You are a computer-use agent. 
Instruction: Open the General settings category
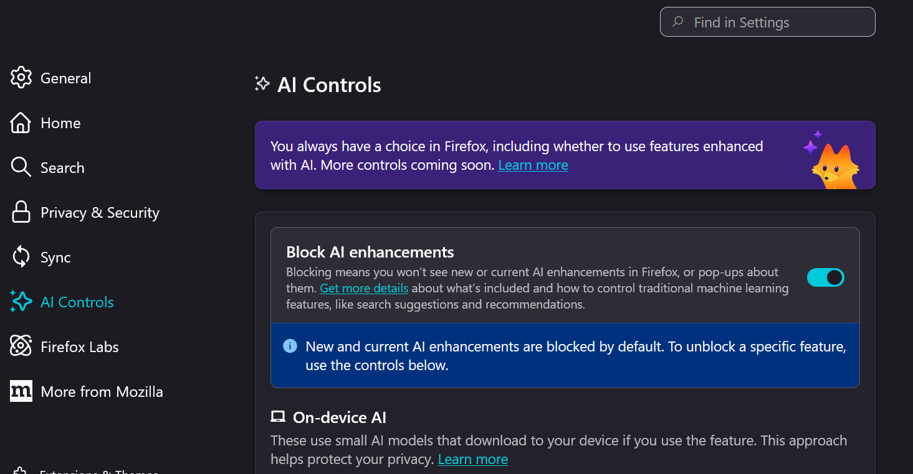point(65,78)
